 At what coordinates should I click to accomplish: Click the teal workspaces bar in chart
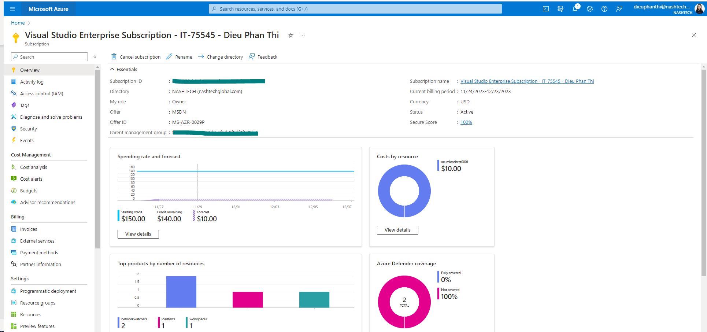[314, 300]
